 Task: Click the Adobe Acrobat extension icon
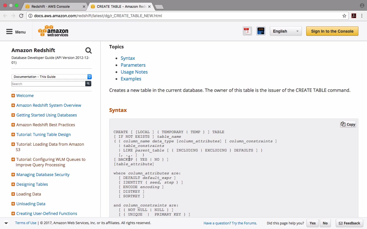coord(354,16)
